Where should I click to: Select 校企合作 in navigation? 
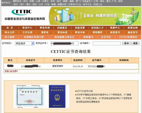[x=10, y=32]
